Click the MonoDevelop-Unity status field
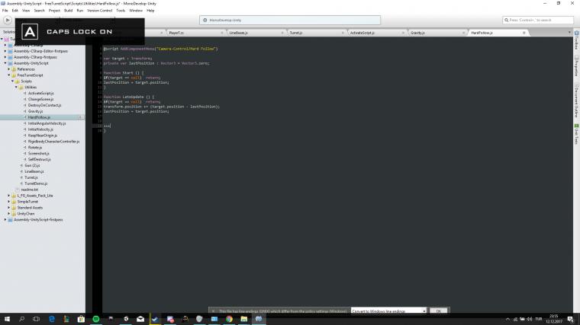This screenshot has height=325, width=580. pos(290,20)
